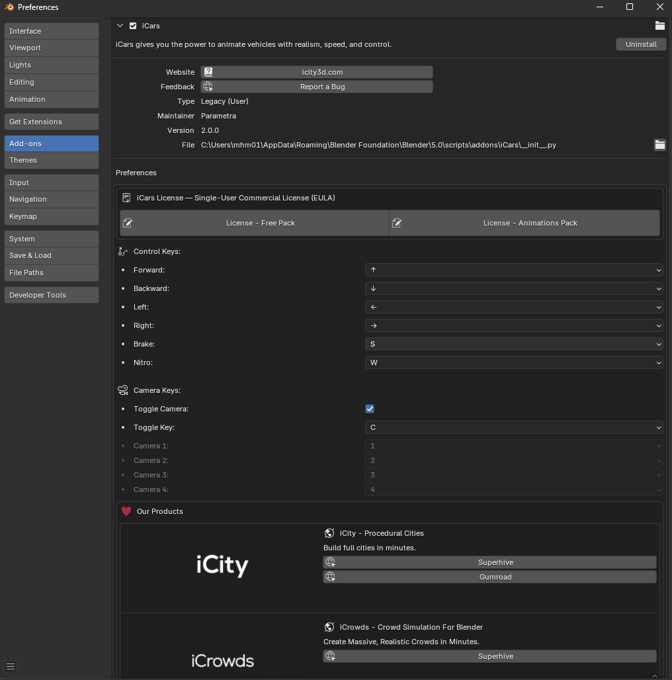Switch to the Themes section
The width and height of the screenshot is (672, 680).
tap(51, 160)
